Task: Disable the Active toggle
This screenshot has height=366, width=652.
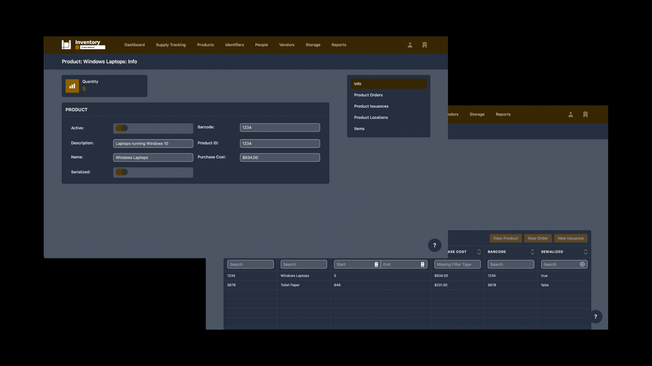Action: (x=122, y=128)
